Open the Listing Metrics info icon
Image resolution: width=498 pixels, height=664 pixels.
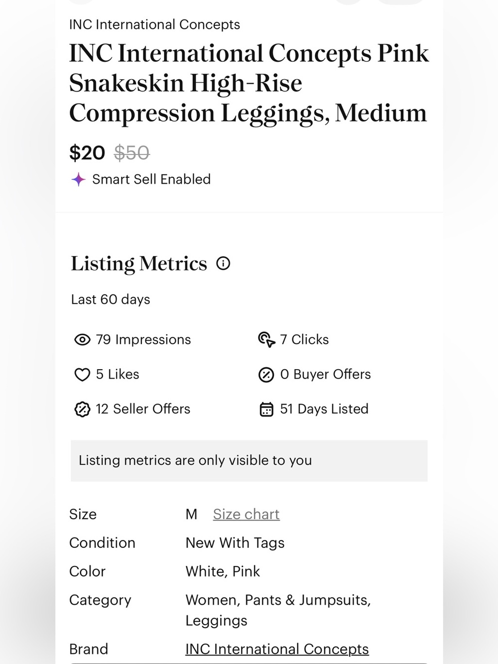point(223,264)
